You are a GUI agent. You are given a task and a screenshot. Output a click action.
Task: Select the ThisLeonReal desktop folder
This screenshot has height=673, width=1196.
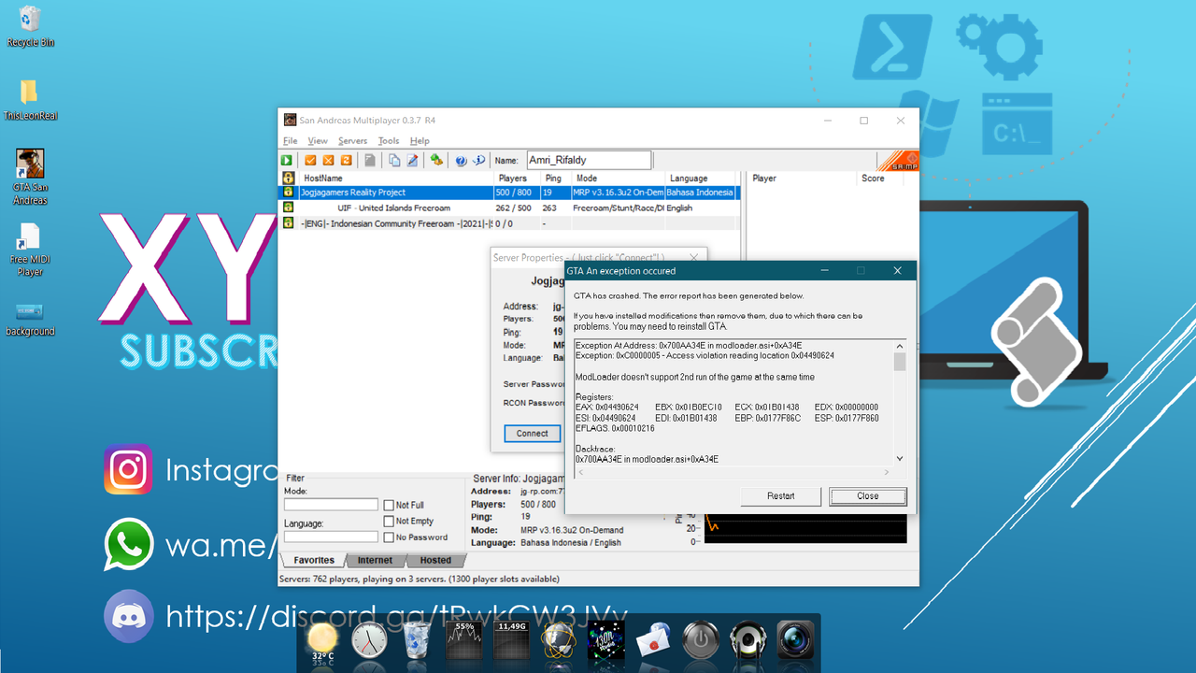click(30, 100)
